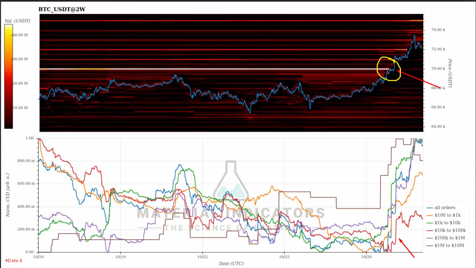Click the Vol. (USDT) heatmap color bar
The width and height of the screenshot is (476, 268).
coord(9,76)
